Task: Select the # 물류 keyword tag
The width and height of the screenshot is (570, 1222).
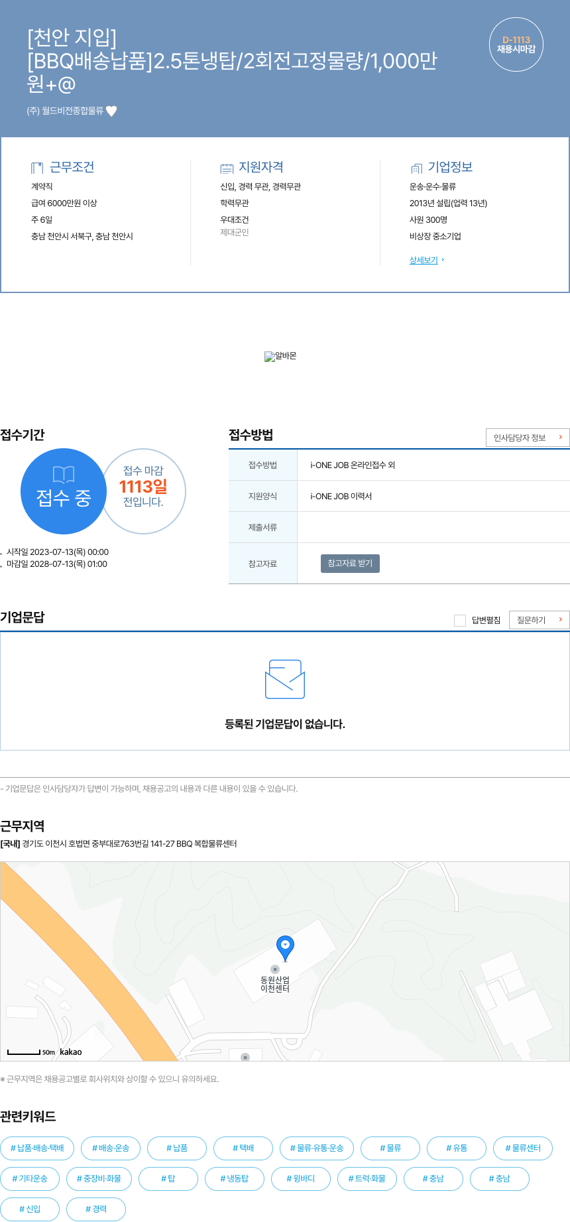Action: (x=390, y=1148)
